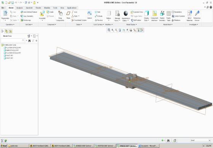Switch to the Applications tab
This screenshot has height=148, width=213.
[x=72, y=8]
